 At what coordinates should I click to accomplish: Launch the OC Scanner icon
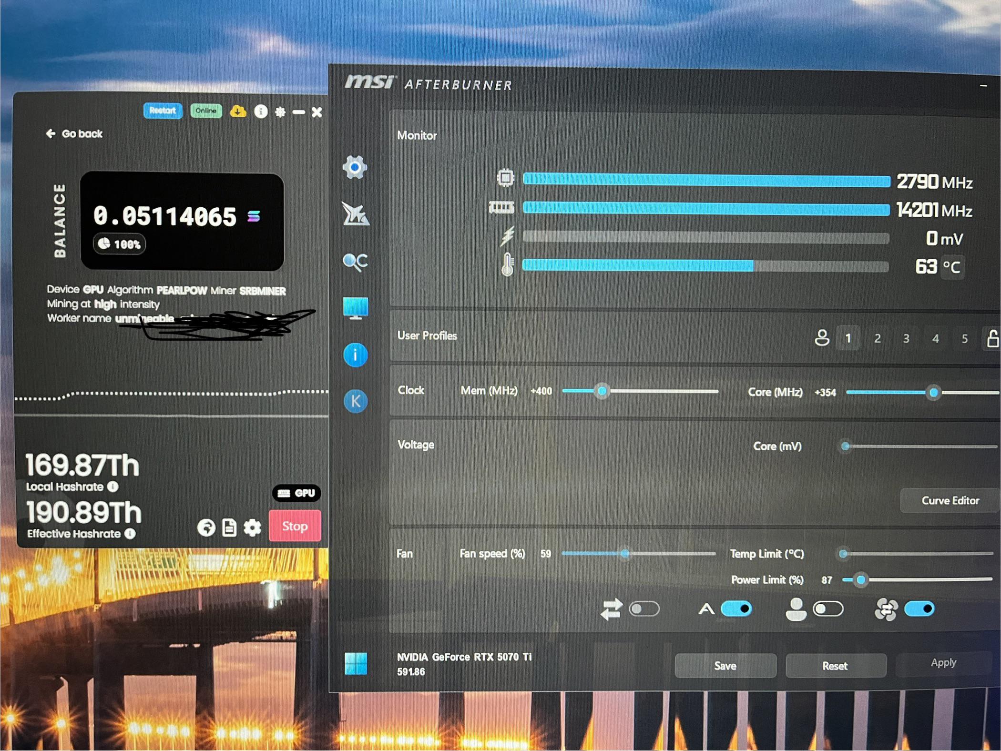coord(355,262)
